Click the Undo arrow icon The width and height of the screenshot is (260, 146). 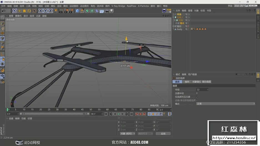pyautogui.click(x=4, y=11)
